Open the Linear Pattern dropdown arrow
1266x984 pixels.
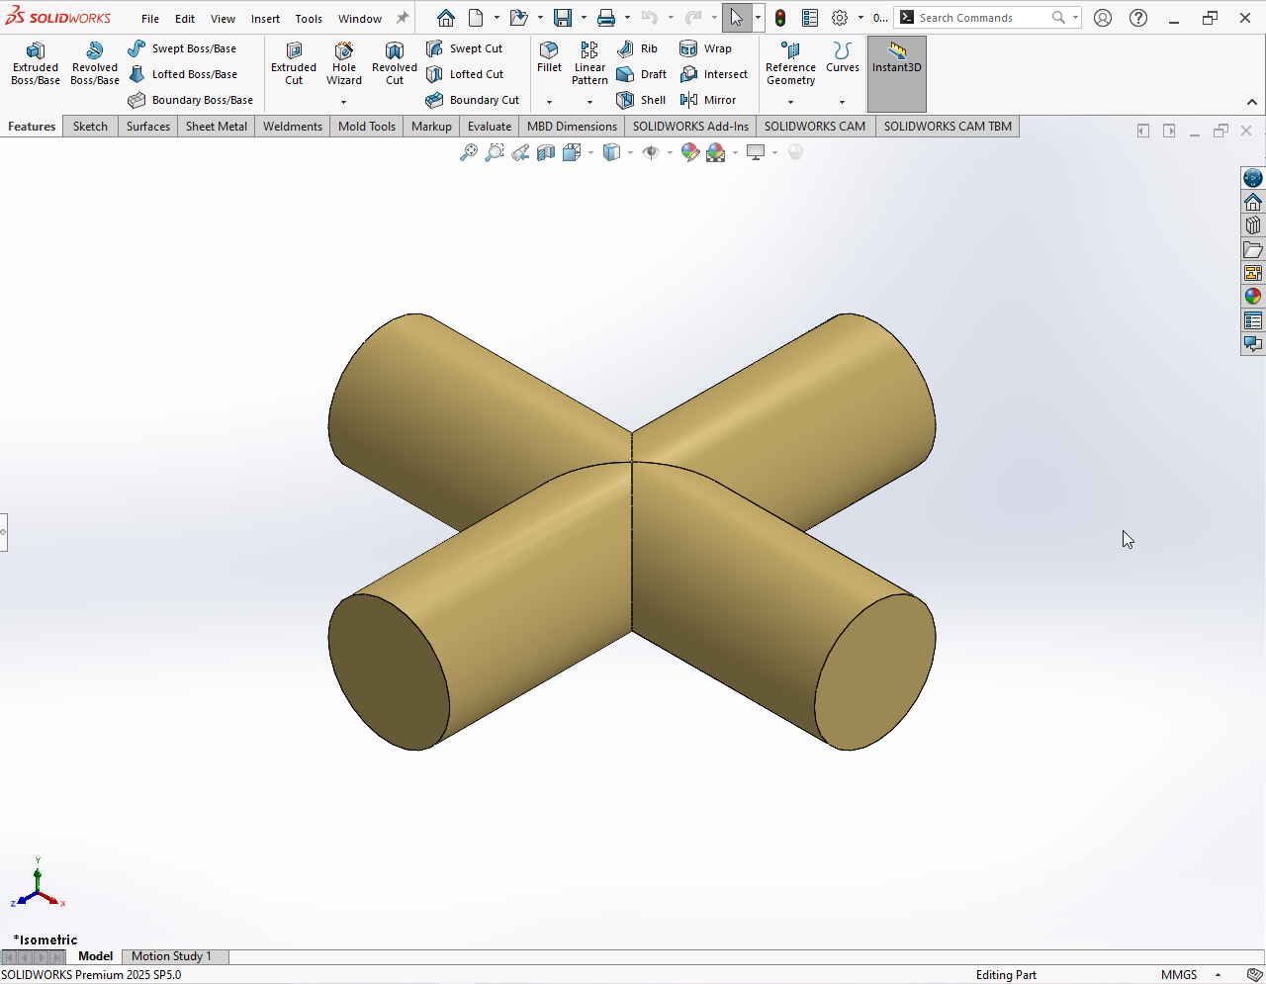(589, 102)
